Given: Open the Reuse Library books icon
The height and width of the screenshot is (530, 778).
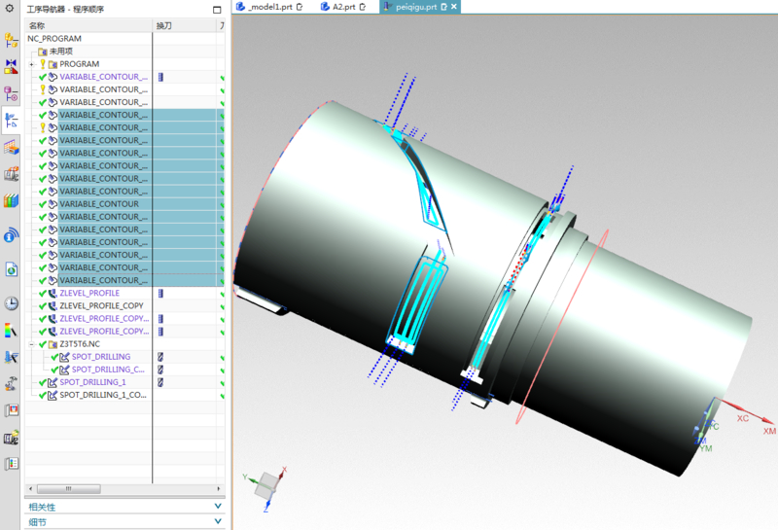Looking at the screenshot, I should [12, 200].
